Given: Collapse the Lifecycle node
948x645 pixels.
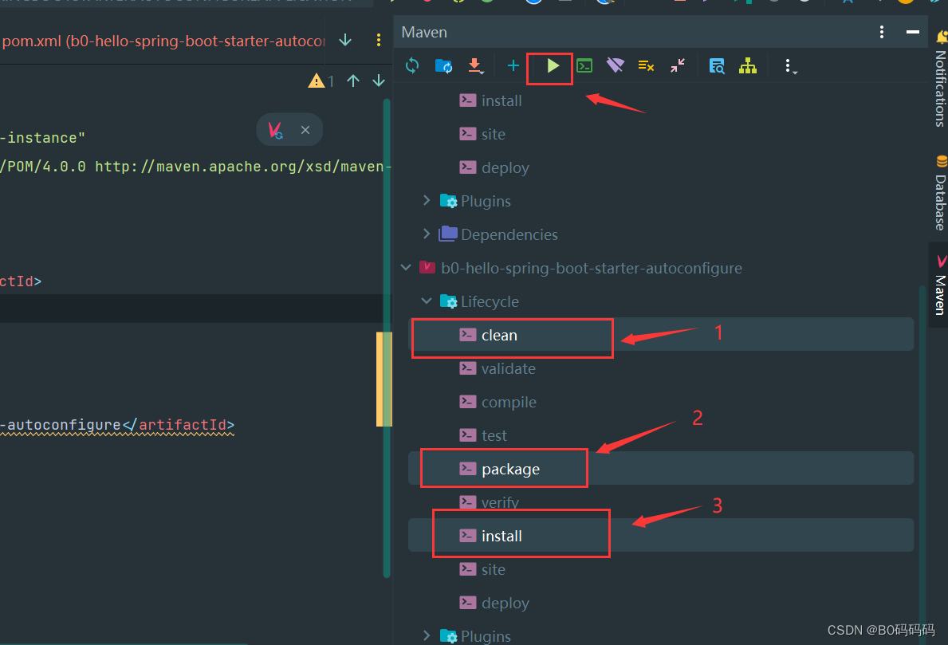Looking at the screenshot, I should click(x=427, y=301).
